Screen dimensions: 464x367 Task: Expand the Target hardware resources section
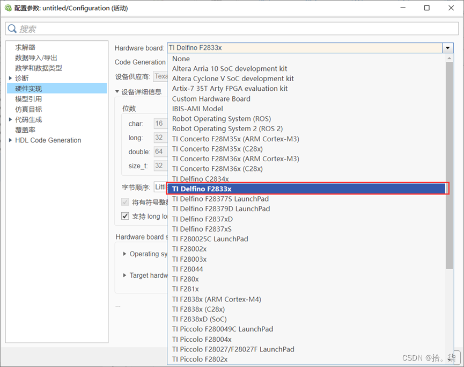(x=124, y=276)
